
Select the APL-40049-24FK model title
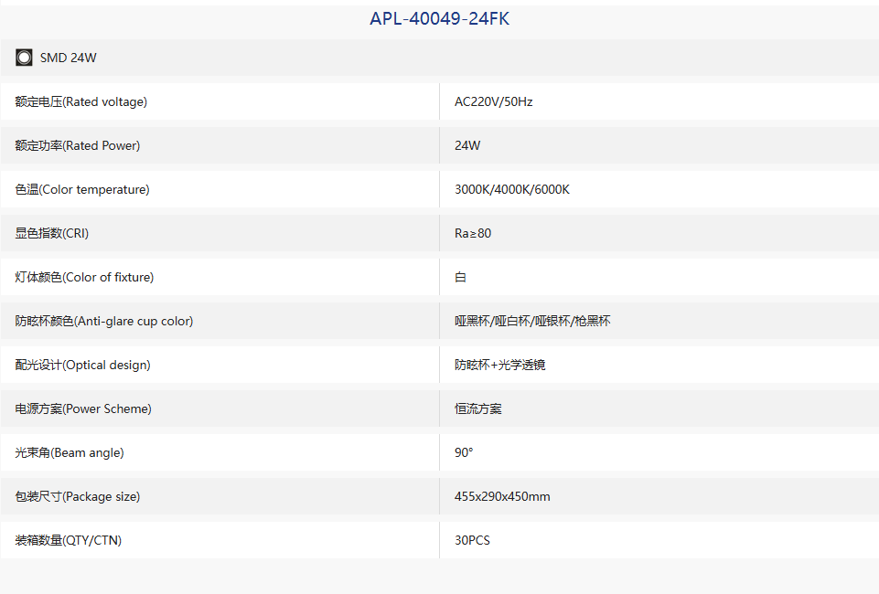tap(439, 18)
